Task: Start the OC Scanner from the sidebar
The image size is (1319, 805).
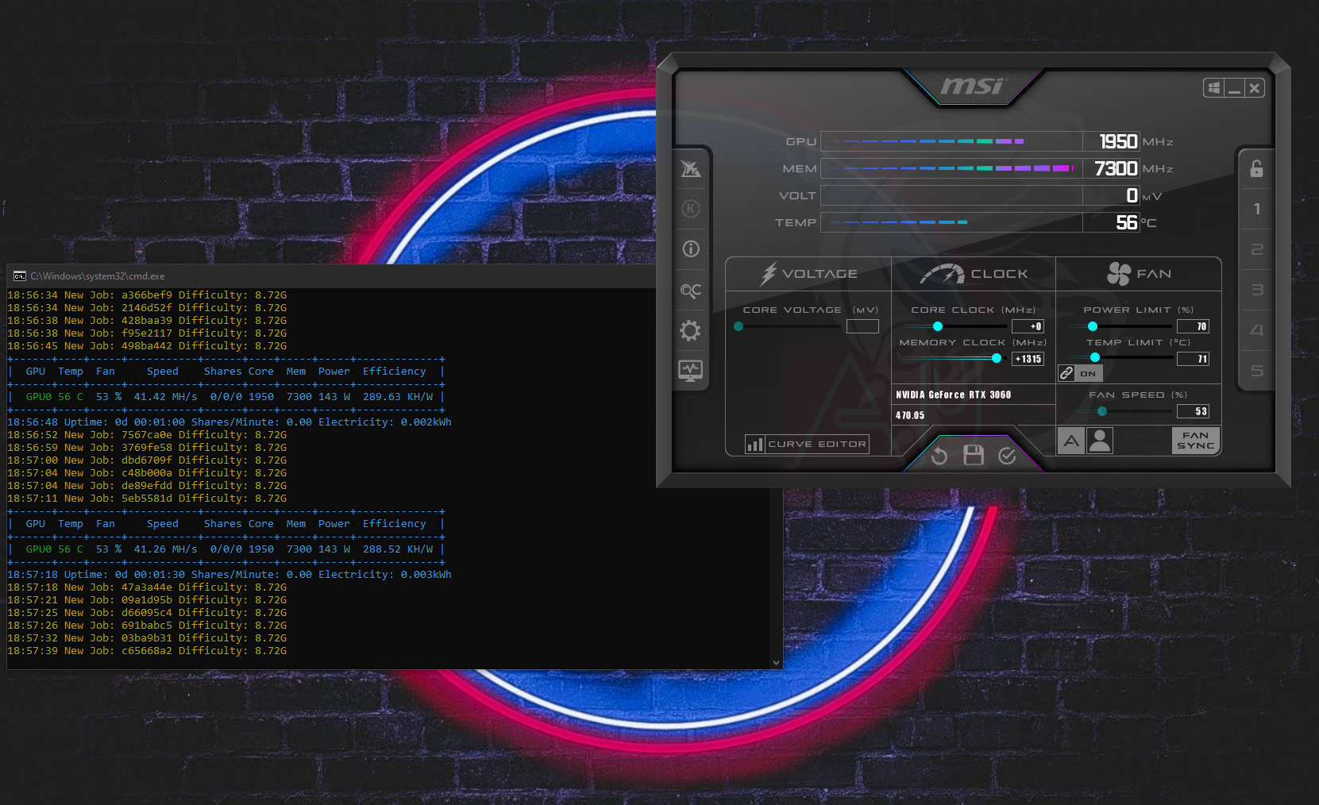Action: point(691,291)
